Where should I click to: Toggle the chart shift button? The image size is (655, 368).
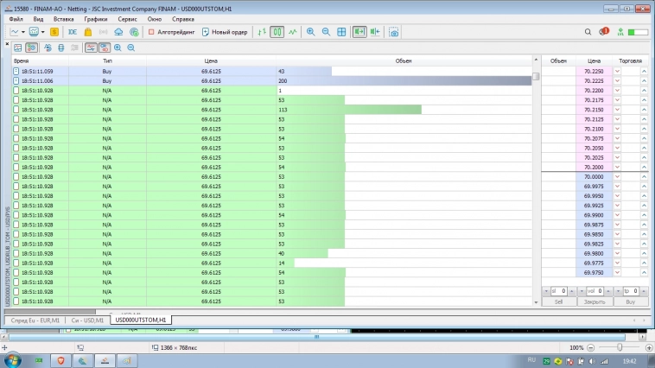[375, 32]
